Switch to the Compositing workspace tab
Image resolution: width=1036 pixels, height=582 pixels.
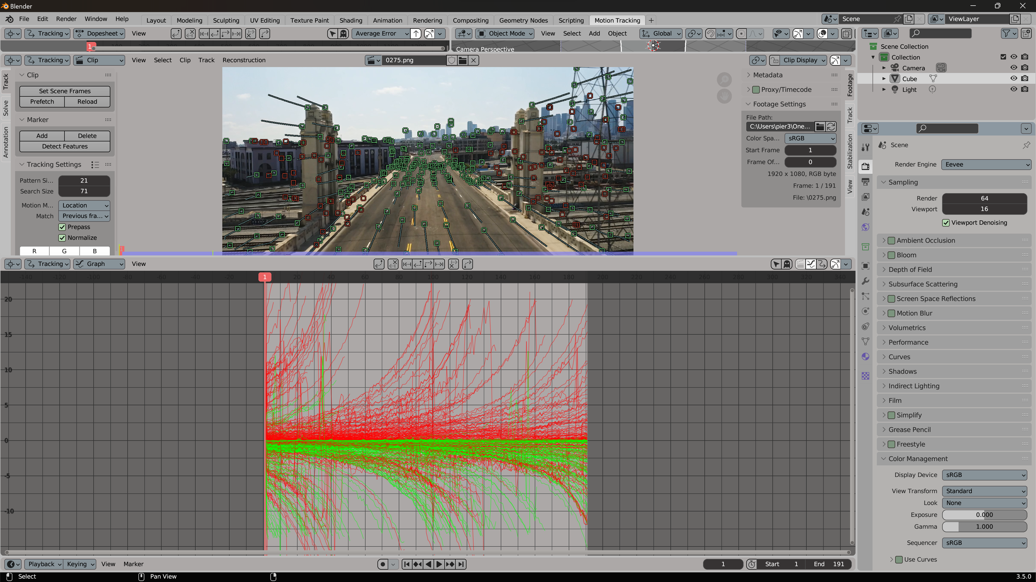click(x=470, y=20)
